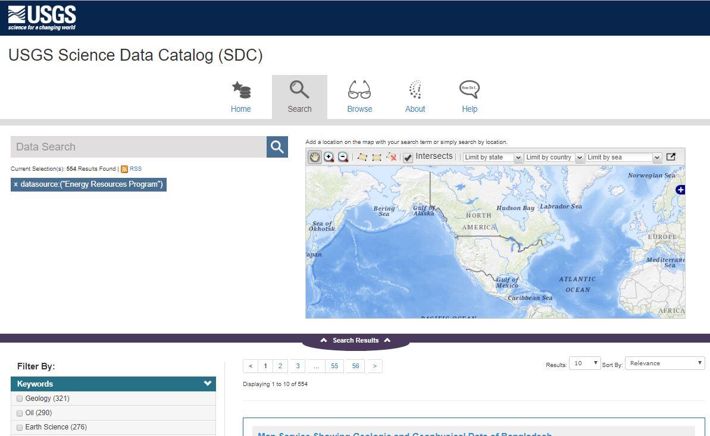
Task: Clear the drawn map selection
Action: [x=391, y=157]
